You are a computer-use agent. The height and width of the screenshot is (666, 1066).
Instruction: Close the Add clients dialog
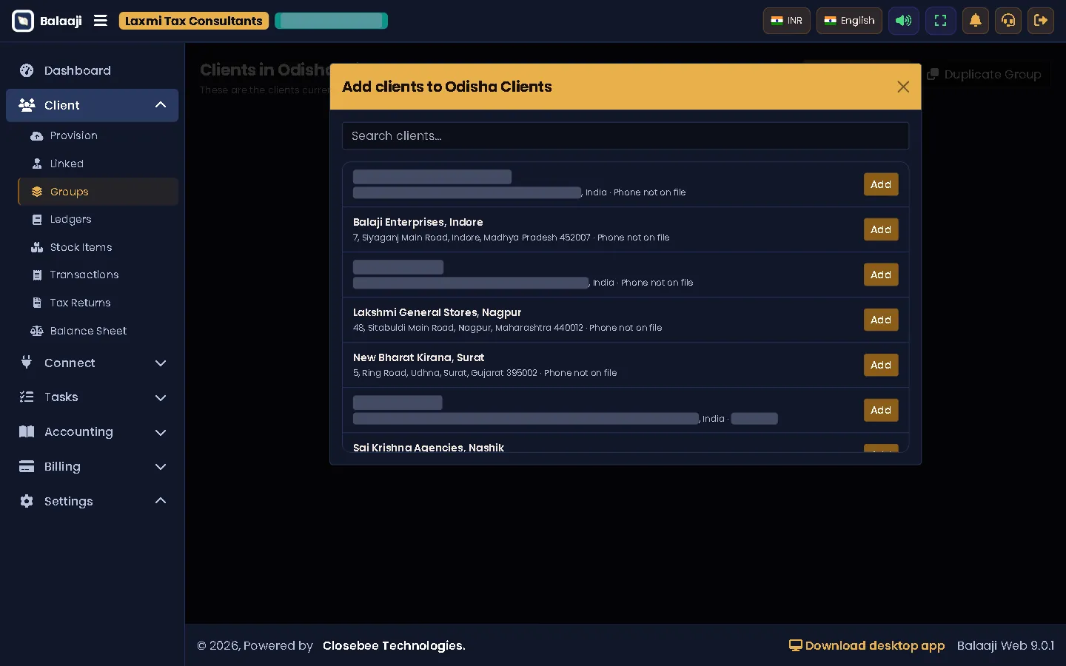(x=903, y=87)
